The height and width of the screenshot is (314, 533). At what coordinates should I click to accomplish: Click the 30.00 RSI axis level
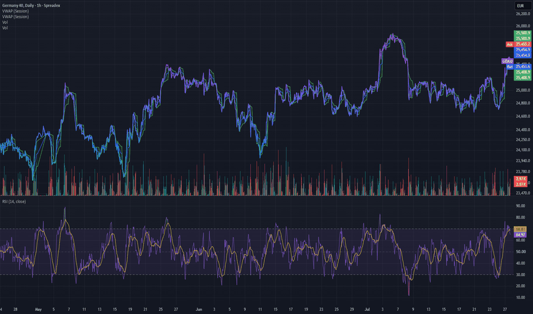coord(520,275)
